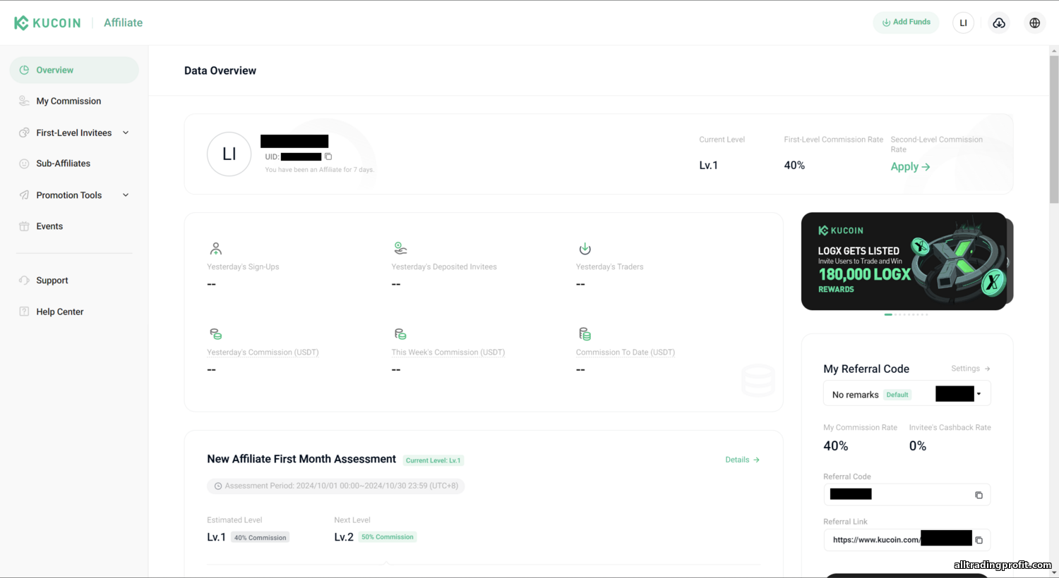This screenshot has height=578, width=1059.
Task: Click the My Commission sidebar icon
Action: [24, 101]
